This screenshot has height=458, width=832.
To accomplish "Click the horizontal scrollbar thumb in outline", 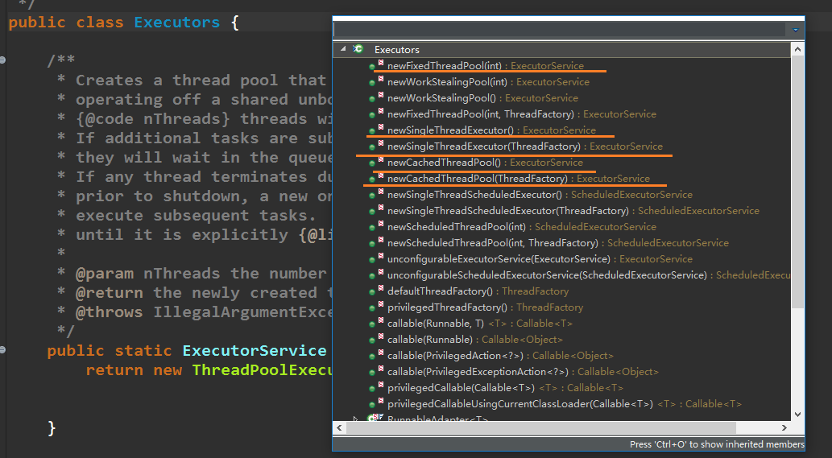I will coord(540,427).
